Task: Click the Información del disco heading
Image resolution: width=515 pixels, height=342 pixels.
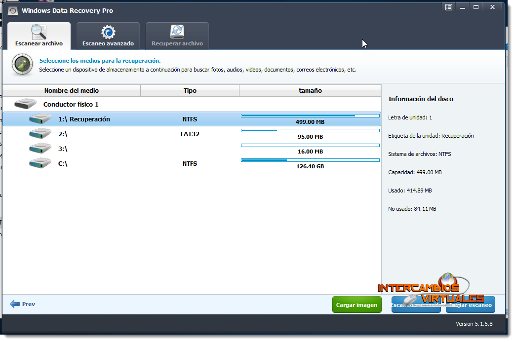Action: (421, 99)
